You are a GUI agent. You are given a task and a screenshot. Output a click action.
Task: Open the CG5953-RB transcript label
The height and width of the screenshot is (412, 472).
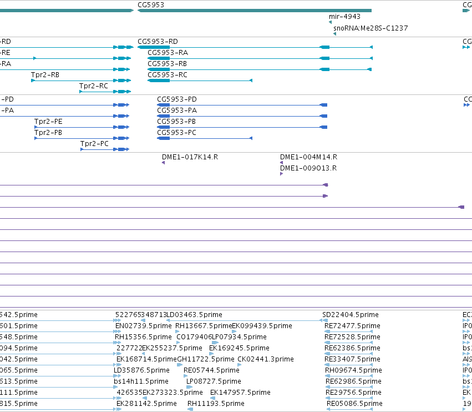tap(167, 64)
